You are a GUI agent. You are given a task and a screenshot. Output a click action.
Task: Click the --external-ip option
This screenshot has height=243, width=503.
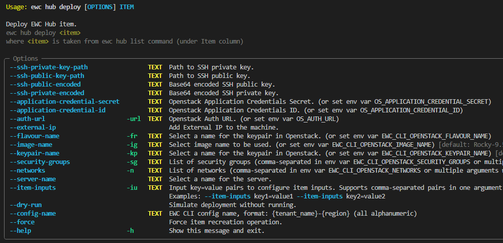33,128
